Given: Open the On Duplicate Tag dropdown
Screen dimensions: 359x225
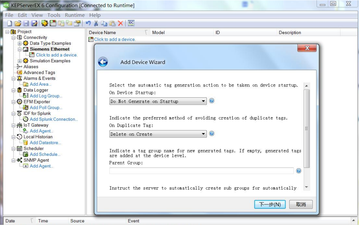Looking at the screenshot, I should (158, 134).
